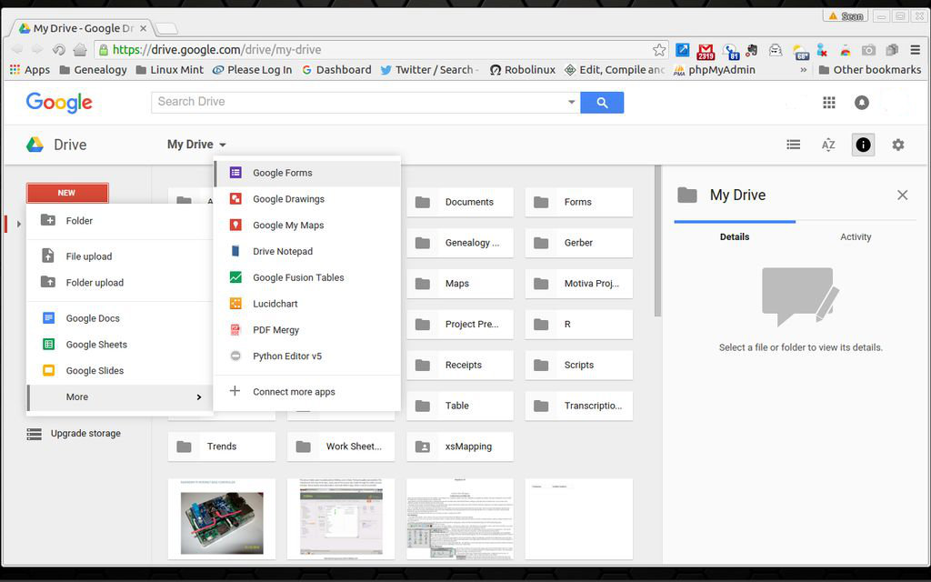931x582 pixels.
Task: Select the Documents folder
Action: 459,202
